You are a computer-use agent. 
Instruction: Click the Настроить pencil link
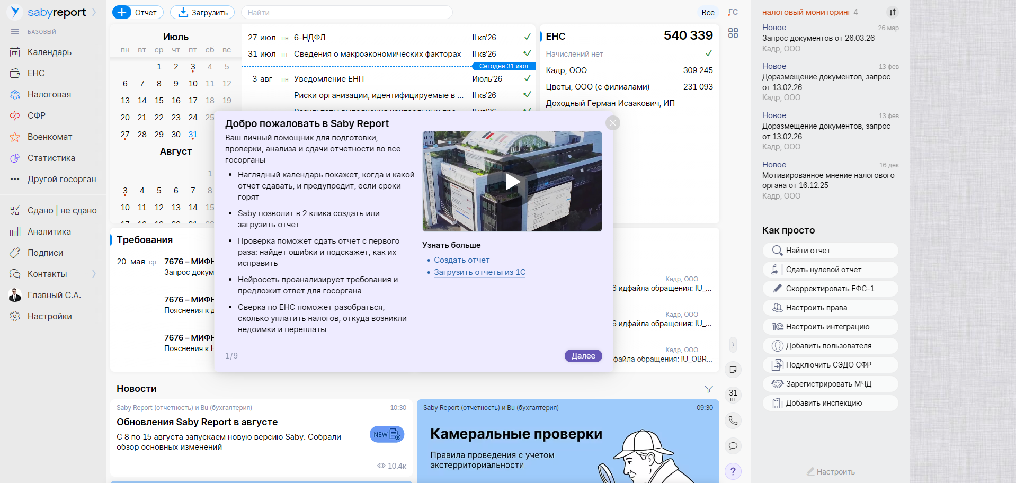(x=831, y=472)
